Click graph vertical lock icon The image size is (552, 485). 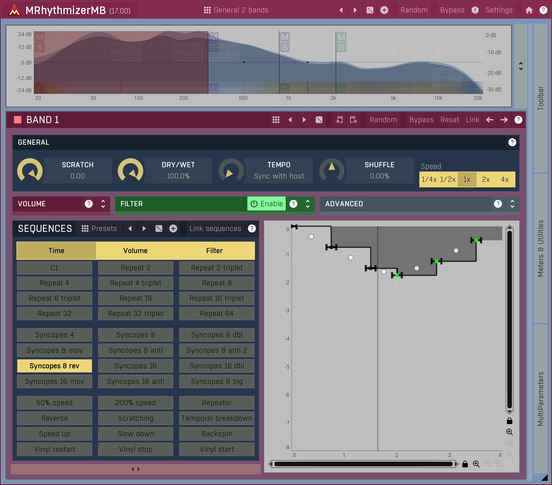point(509,421)
